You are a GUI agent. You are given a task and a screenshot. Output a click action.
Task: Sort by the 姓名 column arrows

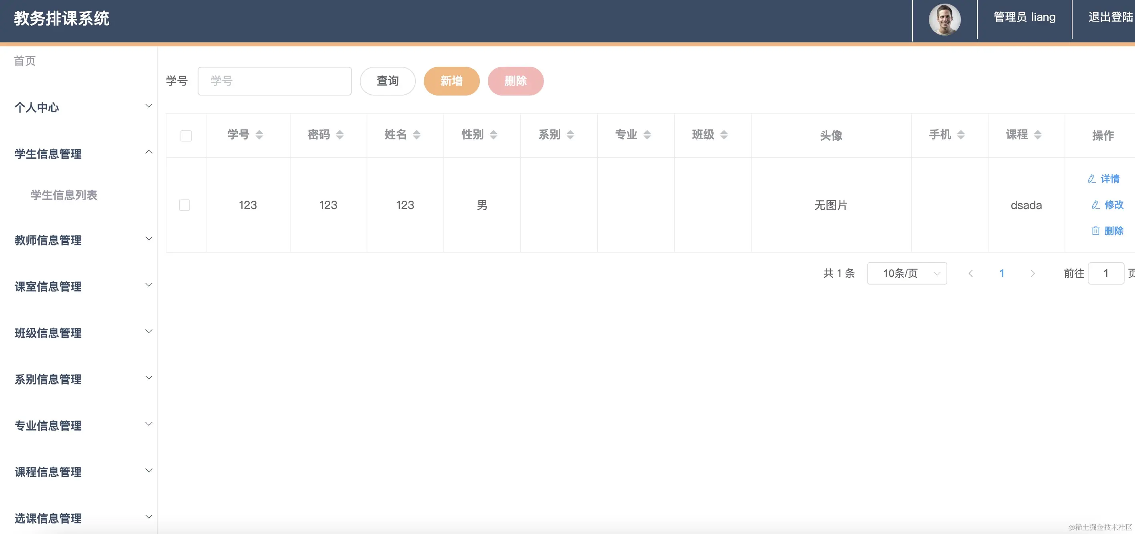point(416,135)
